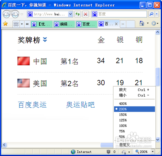Select the highlighted 200% zoom option
The image size is (162, 156).
(x=134, y=109)
